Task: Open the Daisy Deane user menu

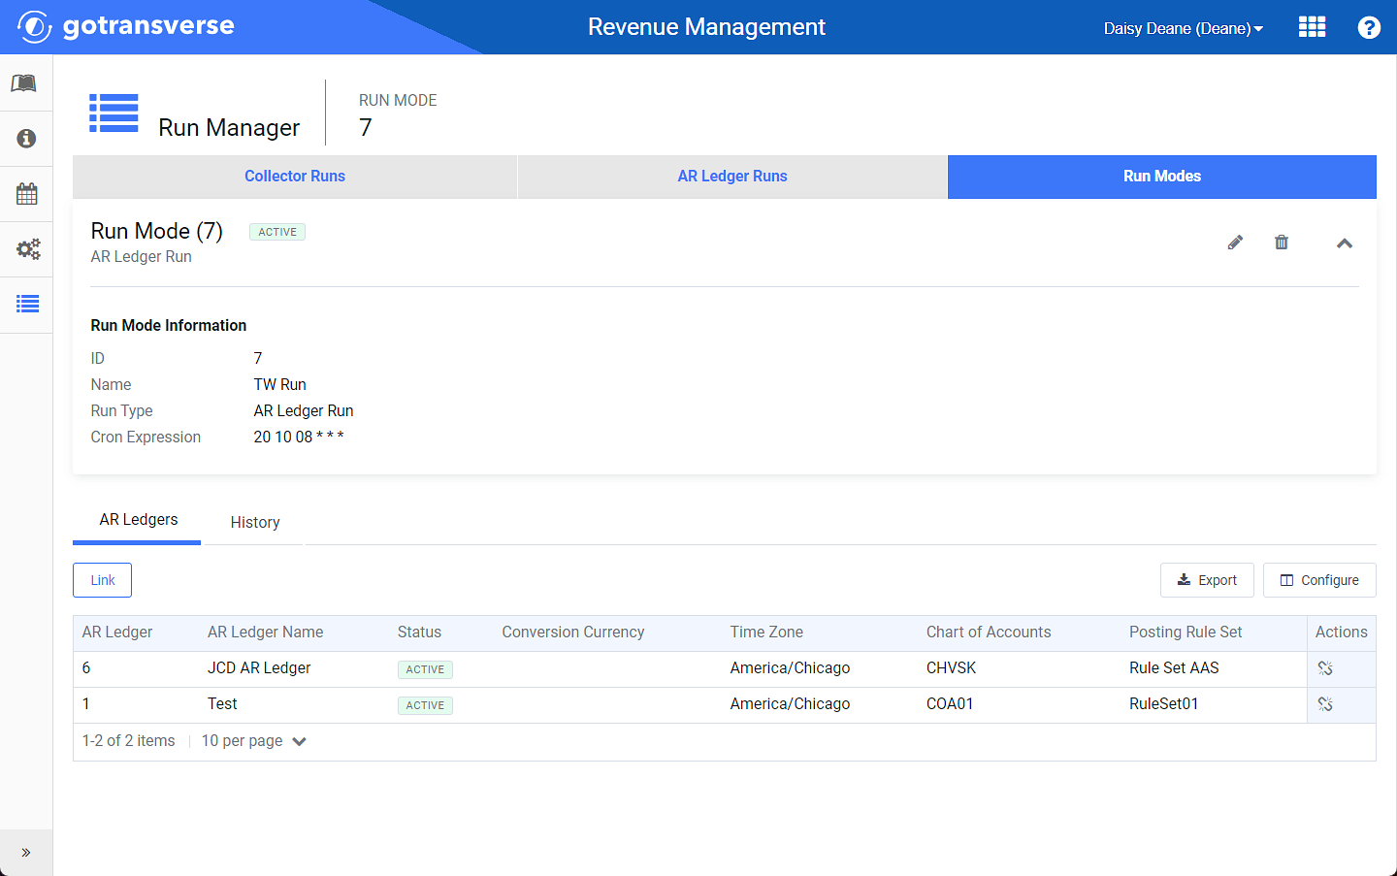Action: (1183, 28)
